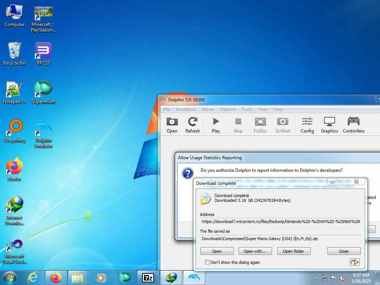The image size is (380, 285).
Task: Open the Windows Start menu
Action: tap(10, 278)
